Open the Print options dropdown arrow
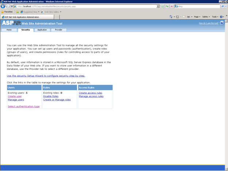This screenshot has width=228, height=171. 192,17
